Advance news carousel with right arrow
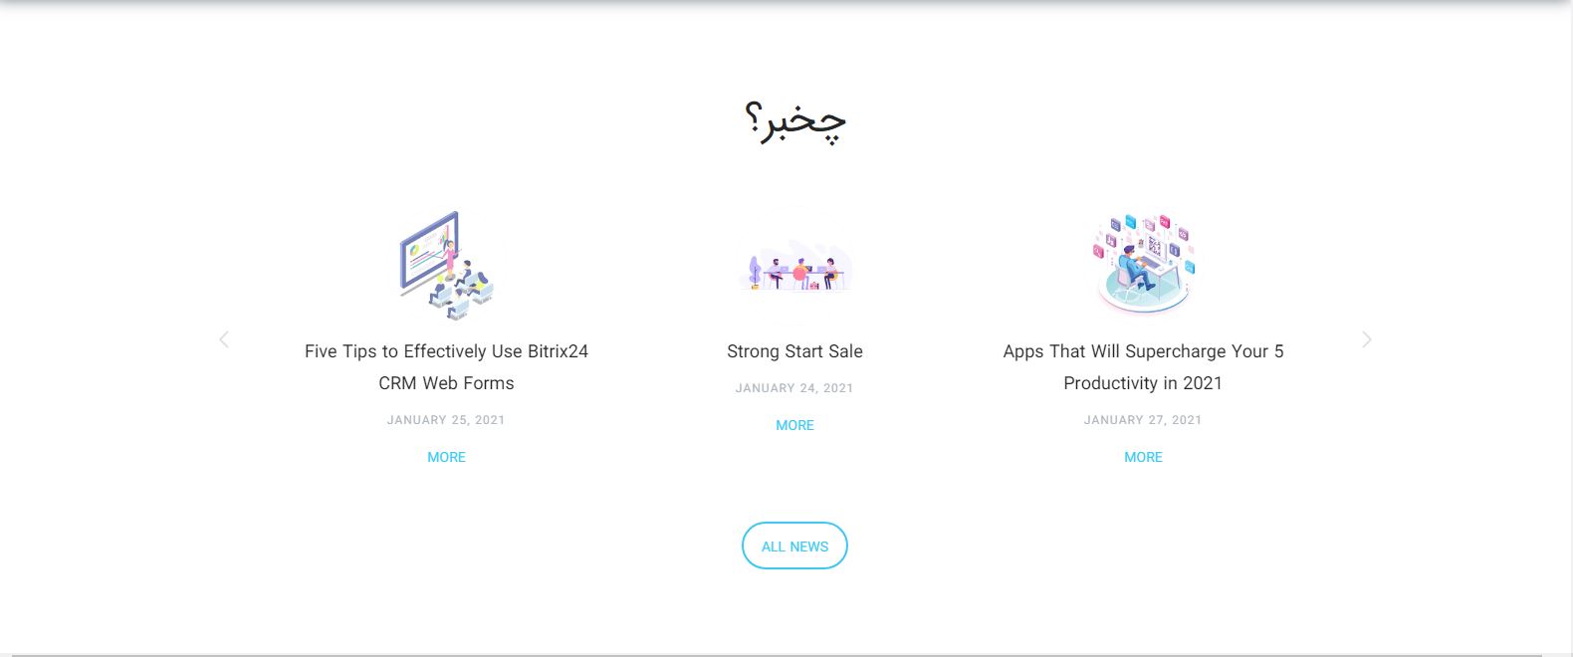Screen dimensions: 1573x657 click(1366, 340)
